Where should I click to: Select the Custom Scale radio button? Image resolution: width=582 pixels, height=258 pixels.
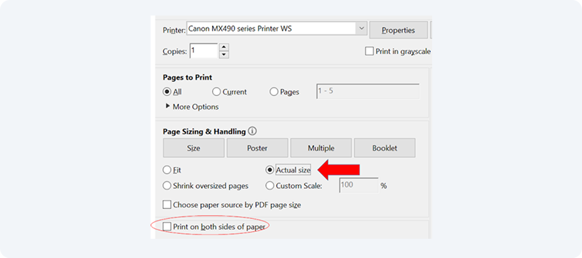coord(270,185)
